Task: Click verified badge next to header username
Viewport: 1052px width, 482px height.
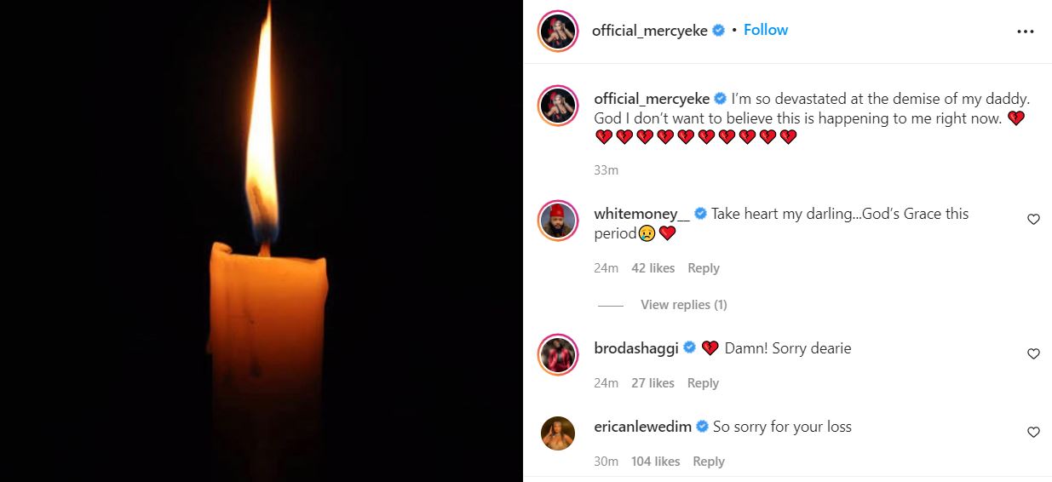Action: pyautogui.click(x=719, y=31)
